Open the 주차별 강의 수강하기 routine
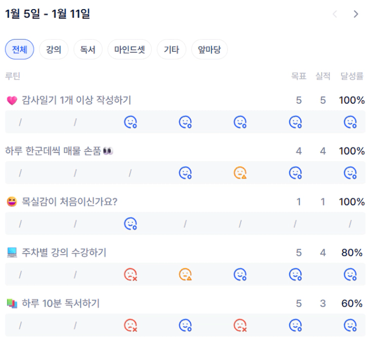 coord(64,253)
